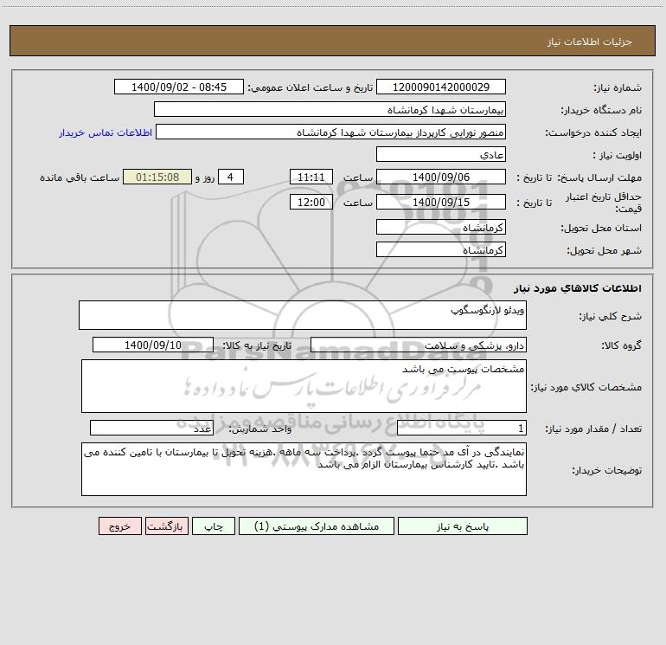The image size is (666, 645).
Task: Click the section heading اطلاعات کالاهای مورد نیاز
Action: point(577,288)
